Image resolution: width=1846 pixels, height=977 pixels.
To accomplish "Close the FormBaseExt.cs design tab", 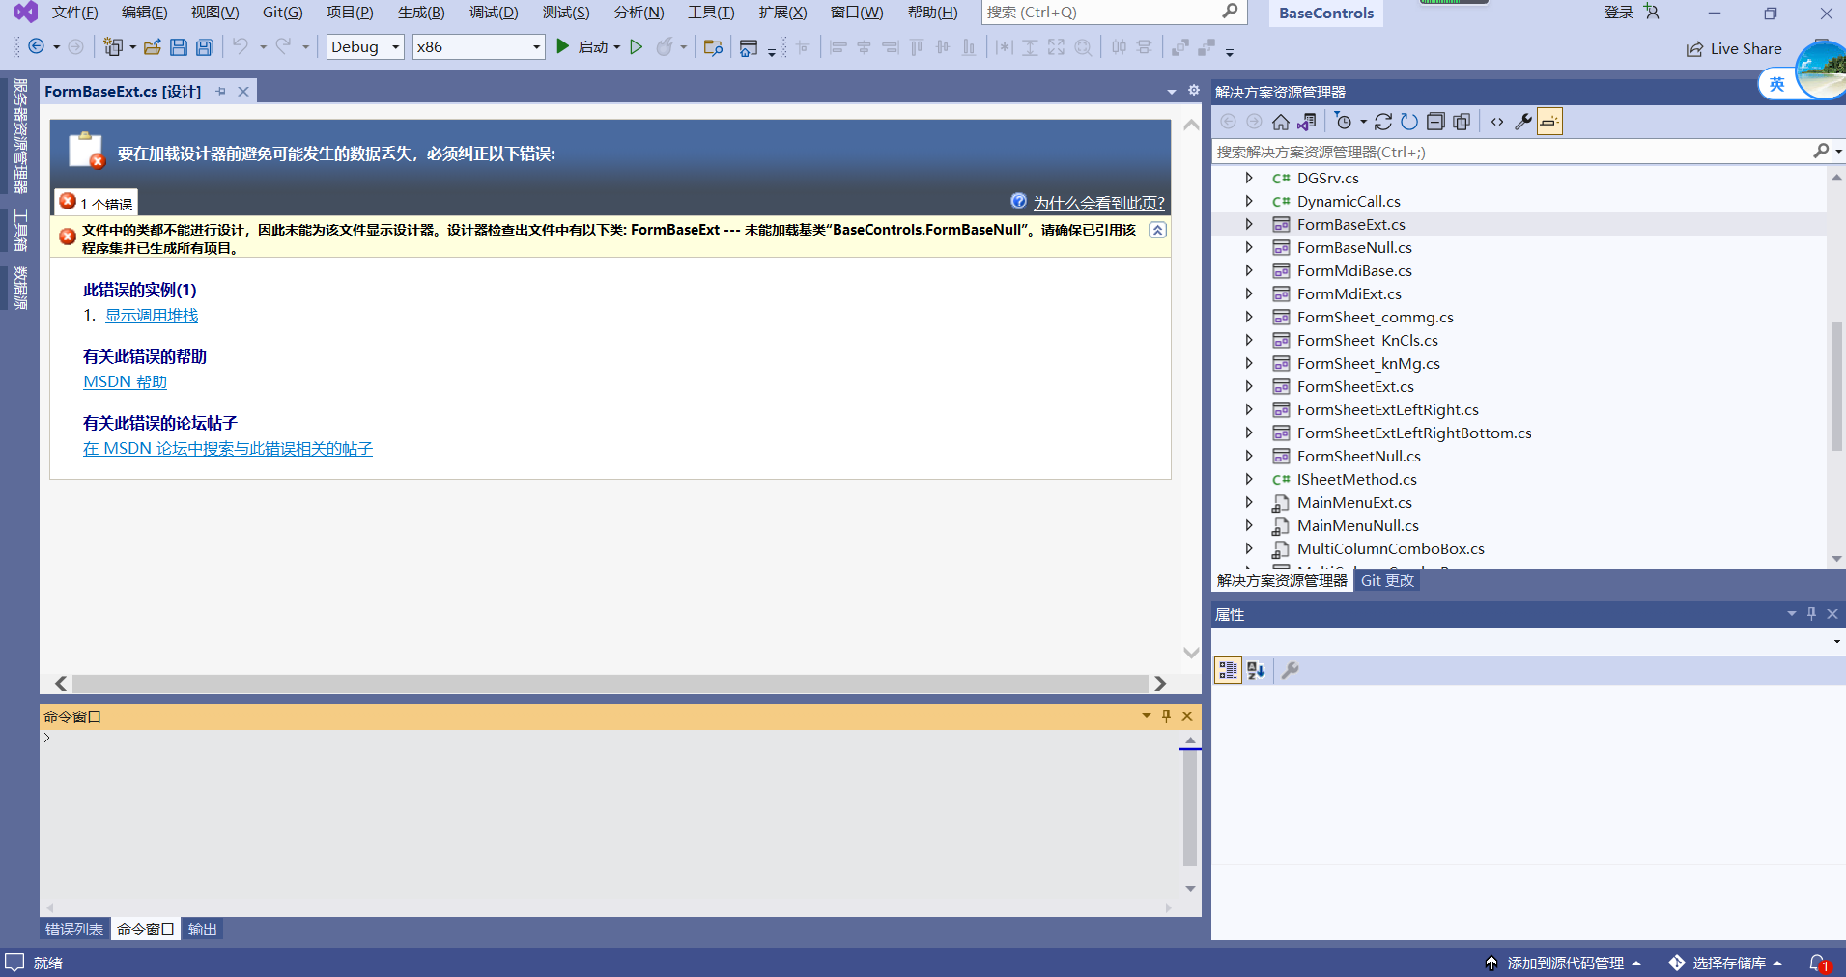I will pos(243,92).
